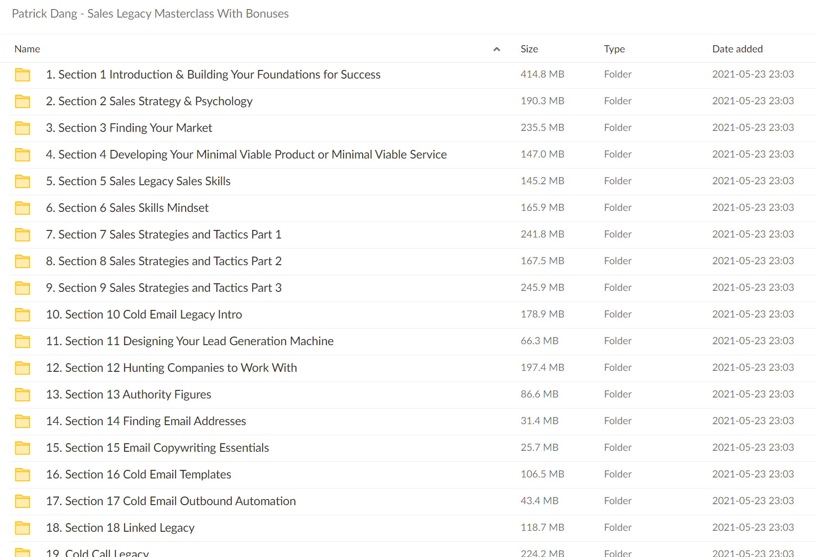Open Section 1 Introduction & Building Your Foundations folder

tap(213, 75)
